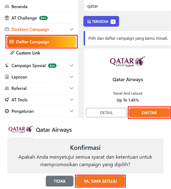The width and height of the screenshot is (171, 189).
Task: Switch to the TERSEDIA tab
Action: point(101,22)
